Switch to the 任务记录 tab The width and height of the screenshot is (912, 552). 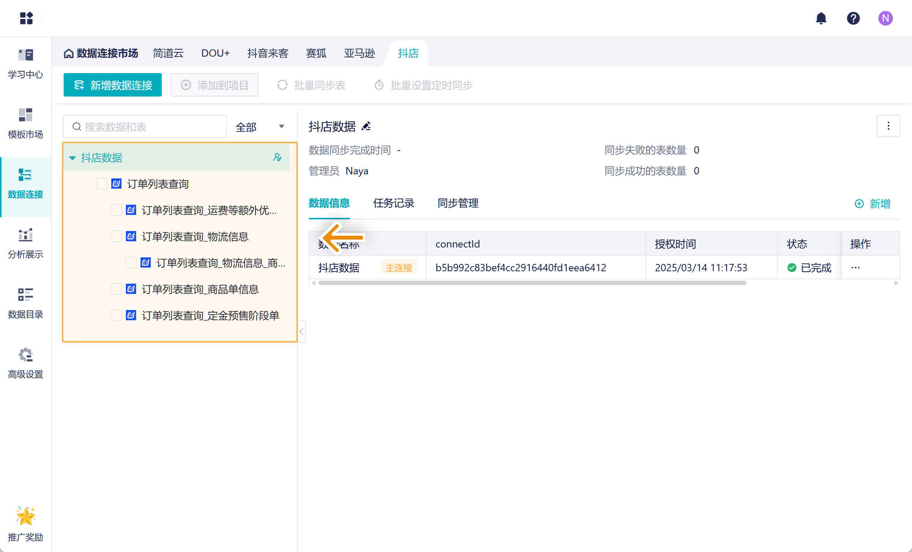(393, 203)
